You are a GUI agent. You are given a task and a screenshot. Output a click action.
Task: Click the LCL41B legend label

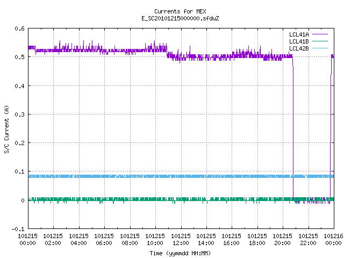(299, 41)
